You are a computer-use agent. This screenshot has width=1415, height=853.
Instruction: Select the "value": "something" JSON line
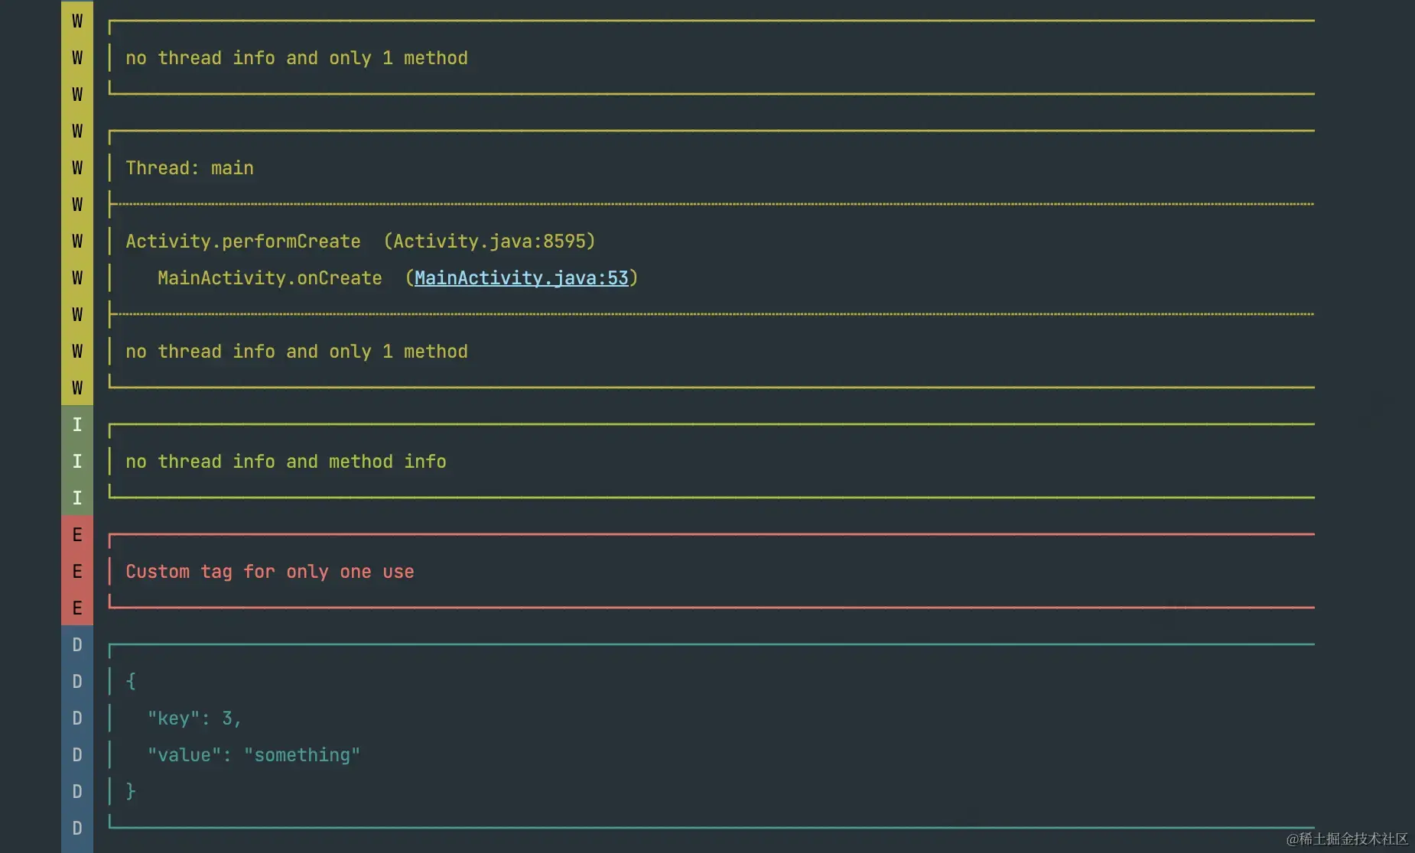pyautogui.click(x=254, y=755)
